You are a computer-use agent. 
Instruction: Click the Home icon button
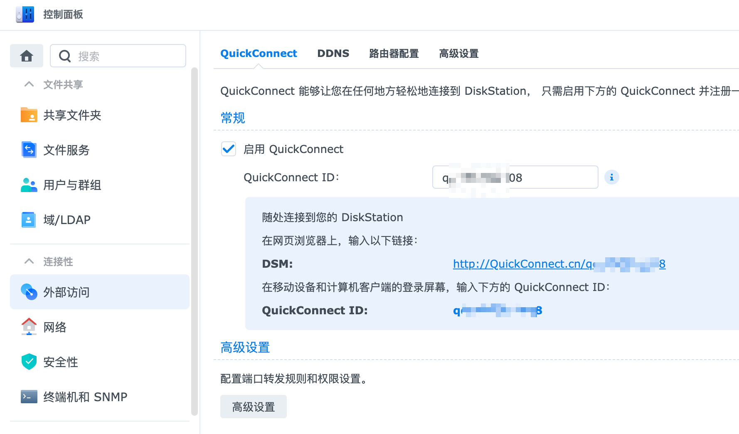pos(27,56)
